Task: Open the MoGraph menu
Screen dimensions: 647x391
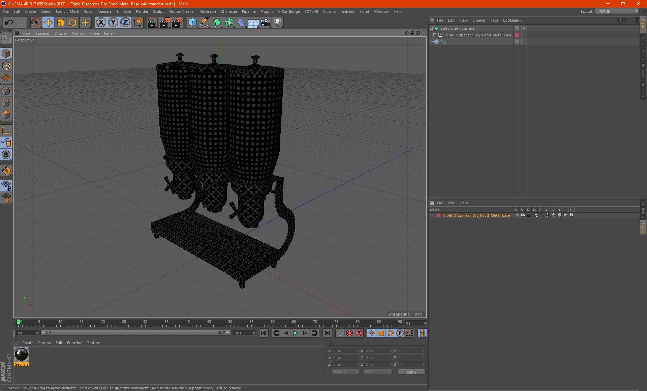Action: click(x=208, y=11)
